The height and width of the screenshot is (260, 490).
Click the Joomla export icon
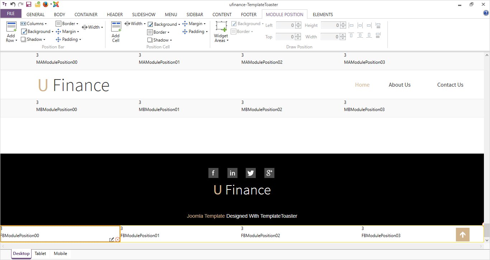(x=56, y=4)
